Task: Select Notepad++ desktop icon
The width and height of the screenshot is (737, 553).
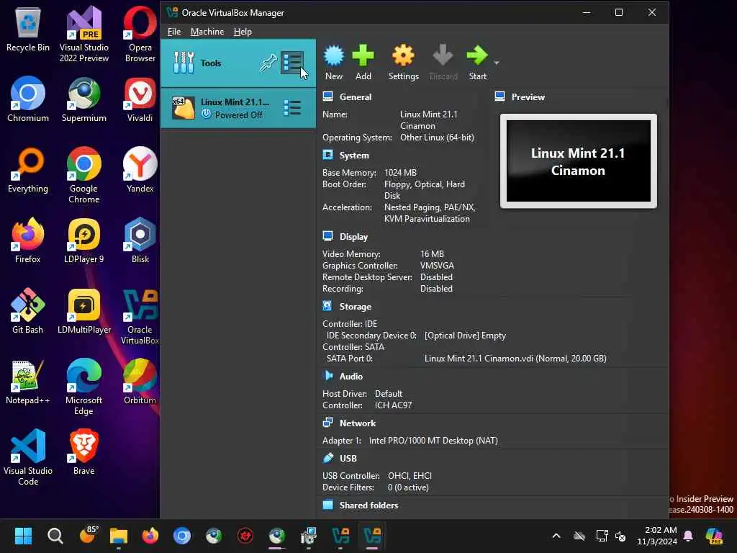Action: [x=28, y=382]
